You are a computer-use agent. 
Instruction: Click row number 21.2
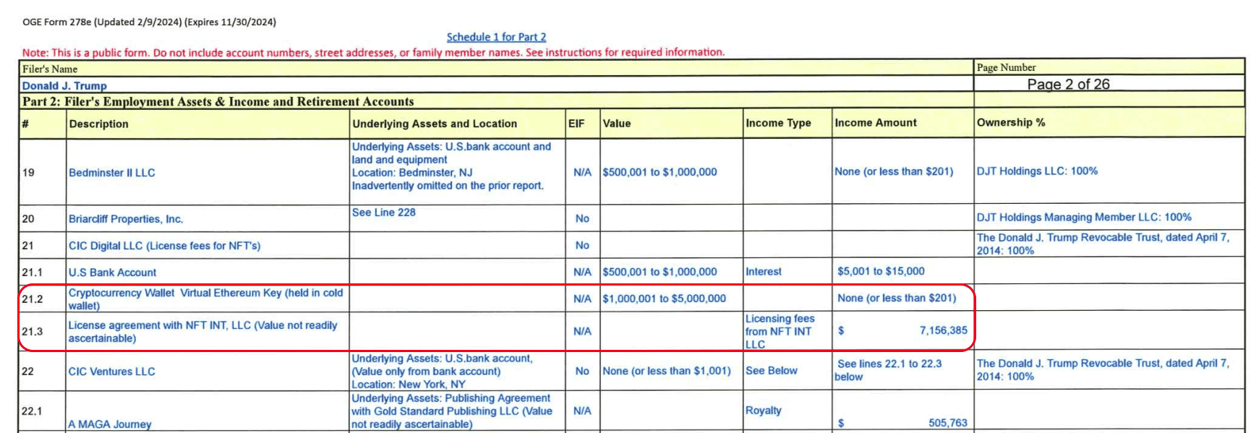32,299
